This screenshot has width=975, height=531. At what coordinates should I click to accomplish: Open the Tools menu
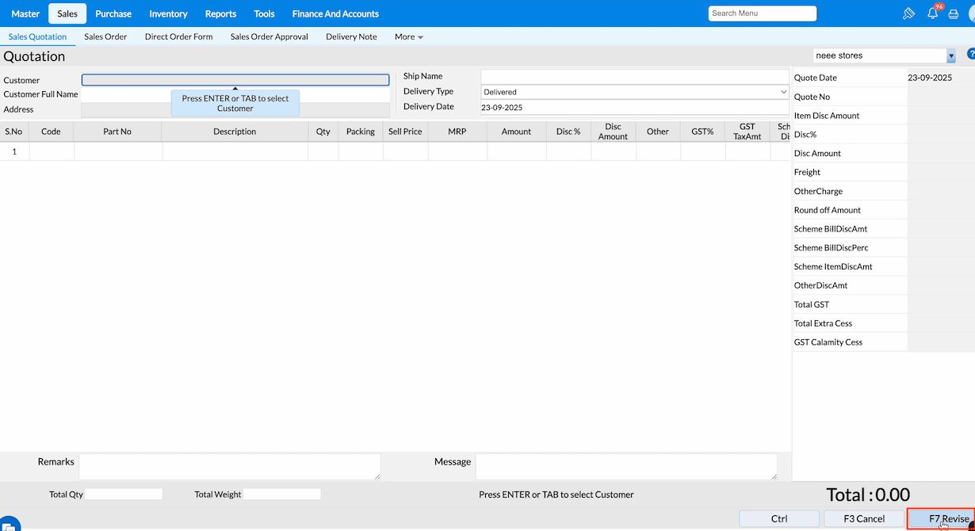[x=264, y=13]
